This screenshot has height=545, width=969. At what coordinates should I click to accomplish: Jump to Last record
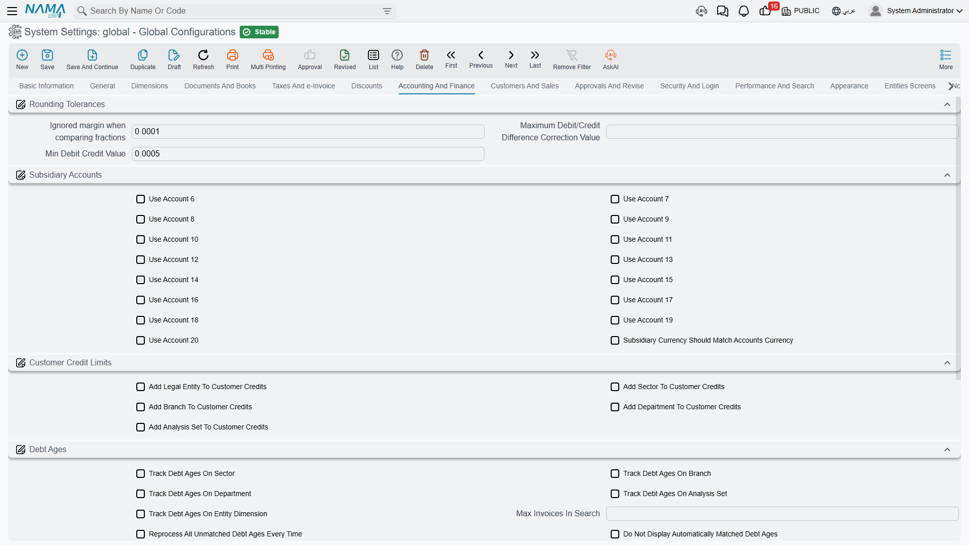point(535,55)
